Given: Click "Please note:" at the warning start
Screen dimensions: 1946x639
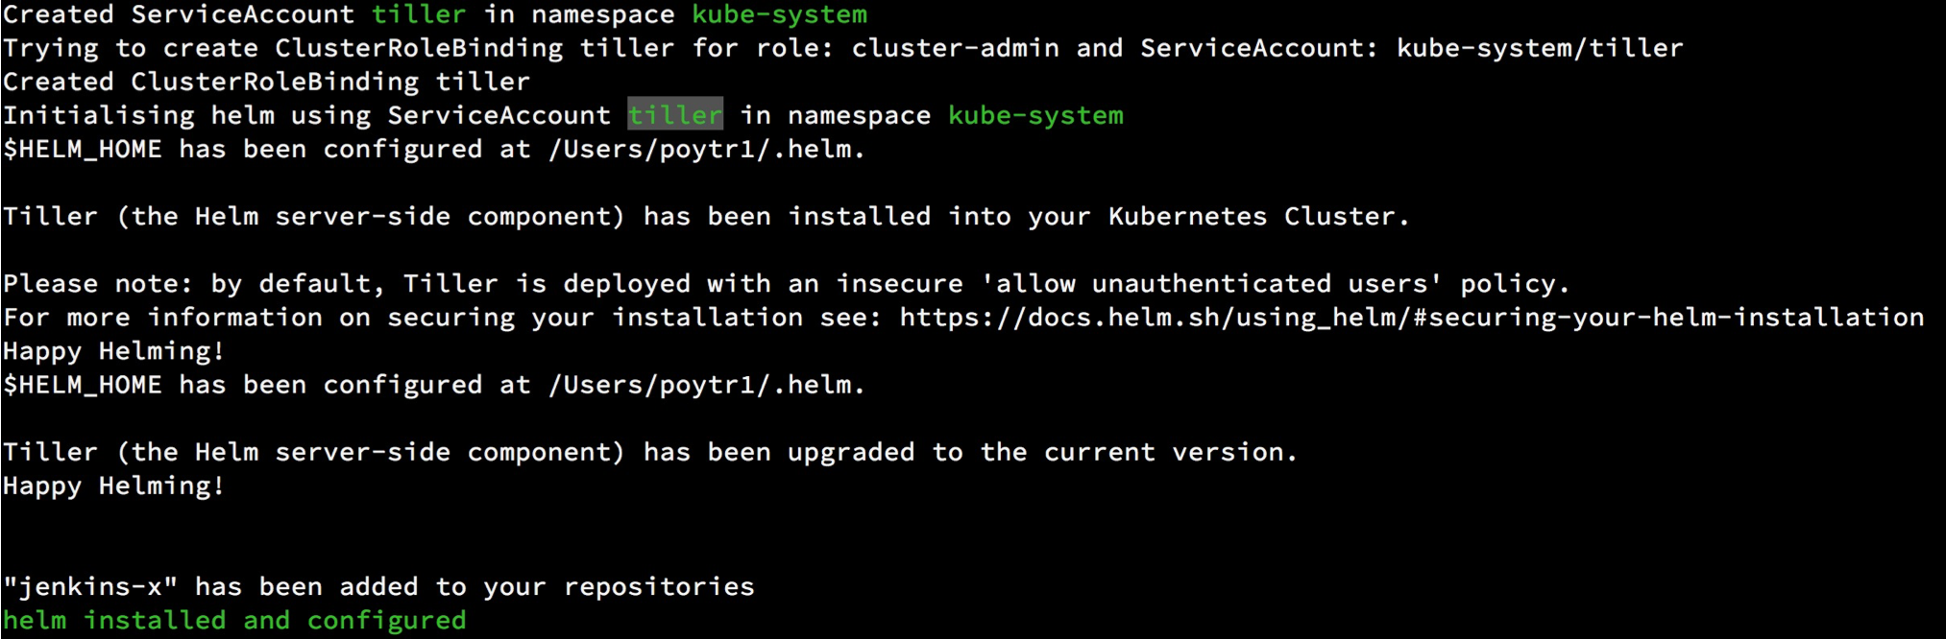Looking at the screenshot, I should 98,284.
